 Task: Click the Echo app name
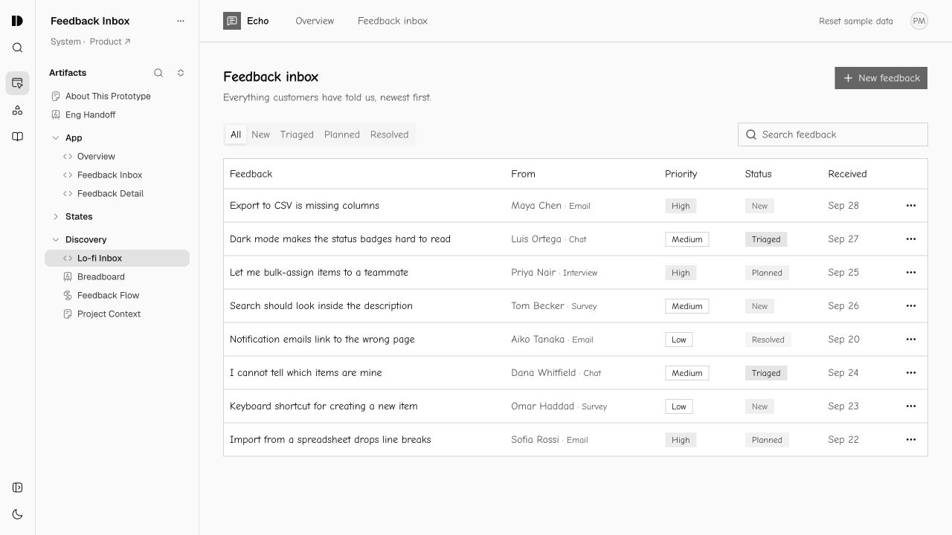(258, 21)
